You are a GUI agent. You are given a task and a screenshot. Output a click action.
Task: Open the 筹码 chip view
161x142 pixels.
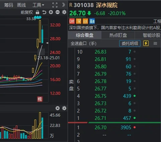coord(9,5)
